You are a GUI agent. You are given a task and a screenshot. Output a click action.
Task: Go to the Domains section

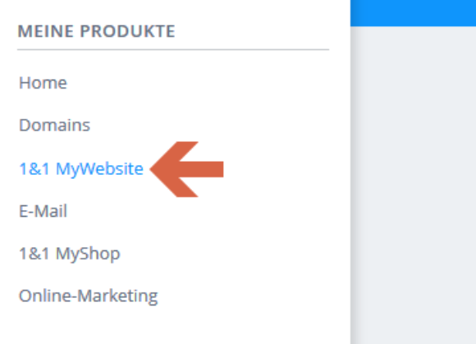coord(55,125)
